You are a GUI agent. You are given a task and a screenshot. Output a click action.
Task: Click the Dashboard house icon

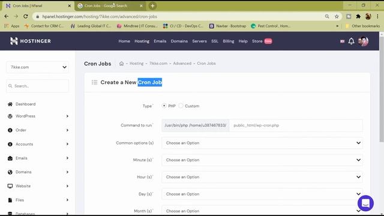10,104
